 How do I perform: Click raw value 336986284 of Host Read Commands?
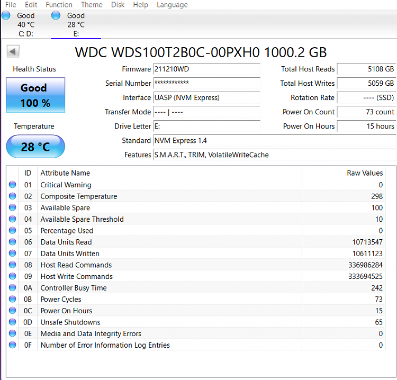[365, 265]
